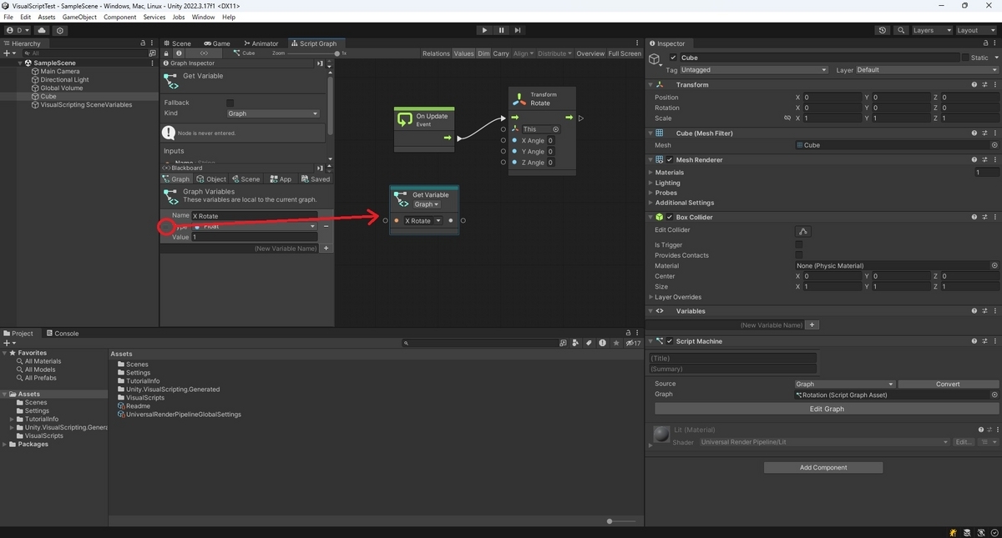Open the Layer dropdown set to Default
Image resolution: width=1002 pixels, height=538 pixels.
[x=926, y=70]
